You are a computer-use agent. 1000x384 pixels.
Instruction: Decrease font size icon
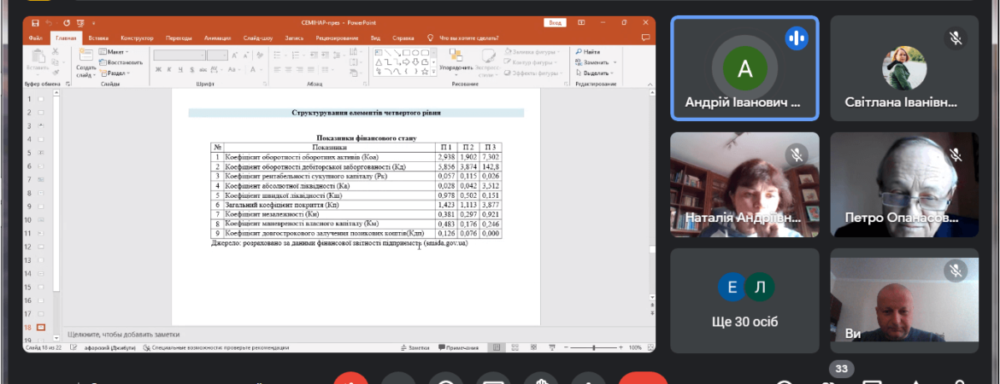point(246,55)
